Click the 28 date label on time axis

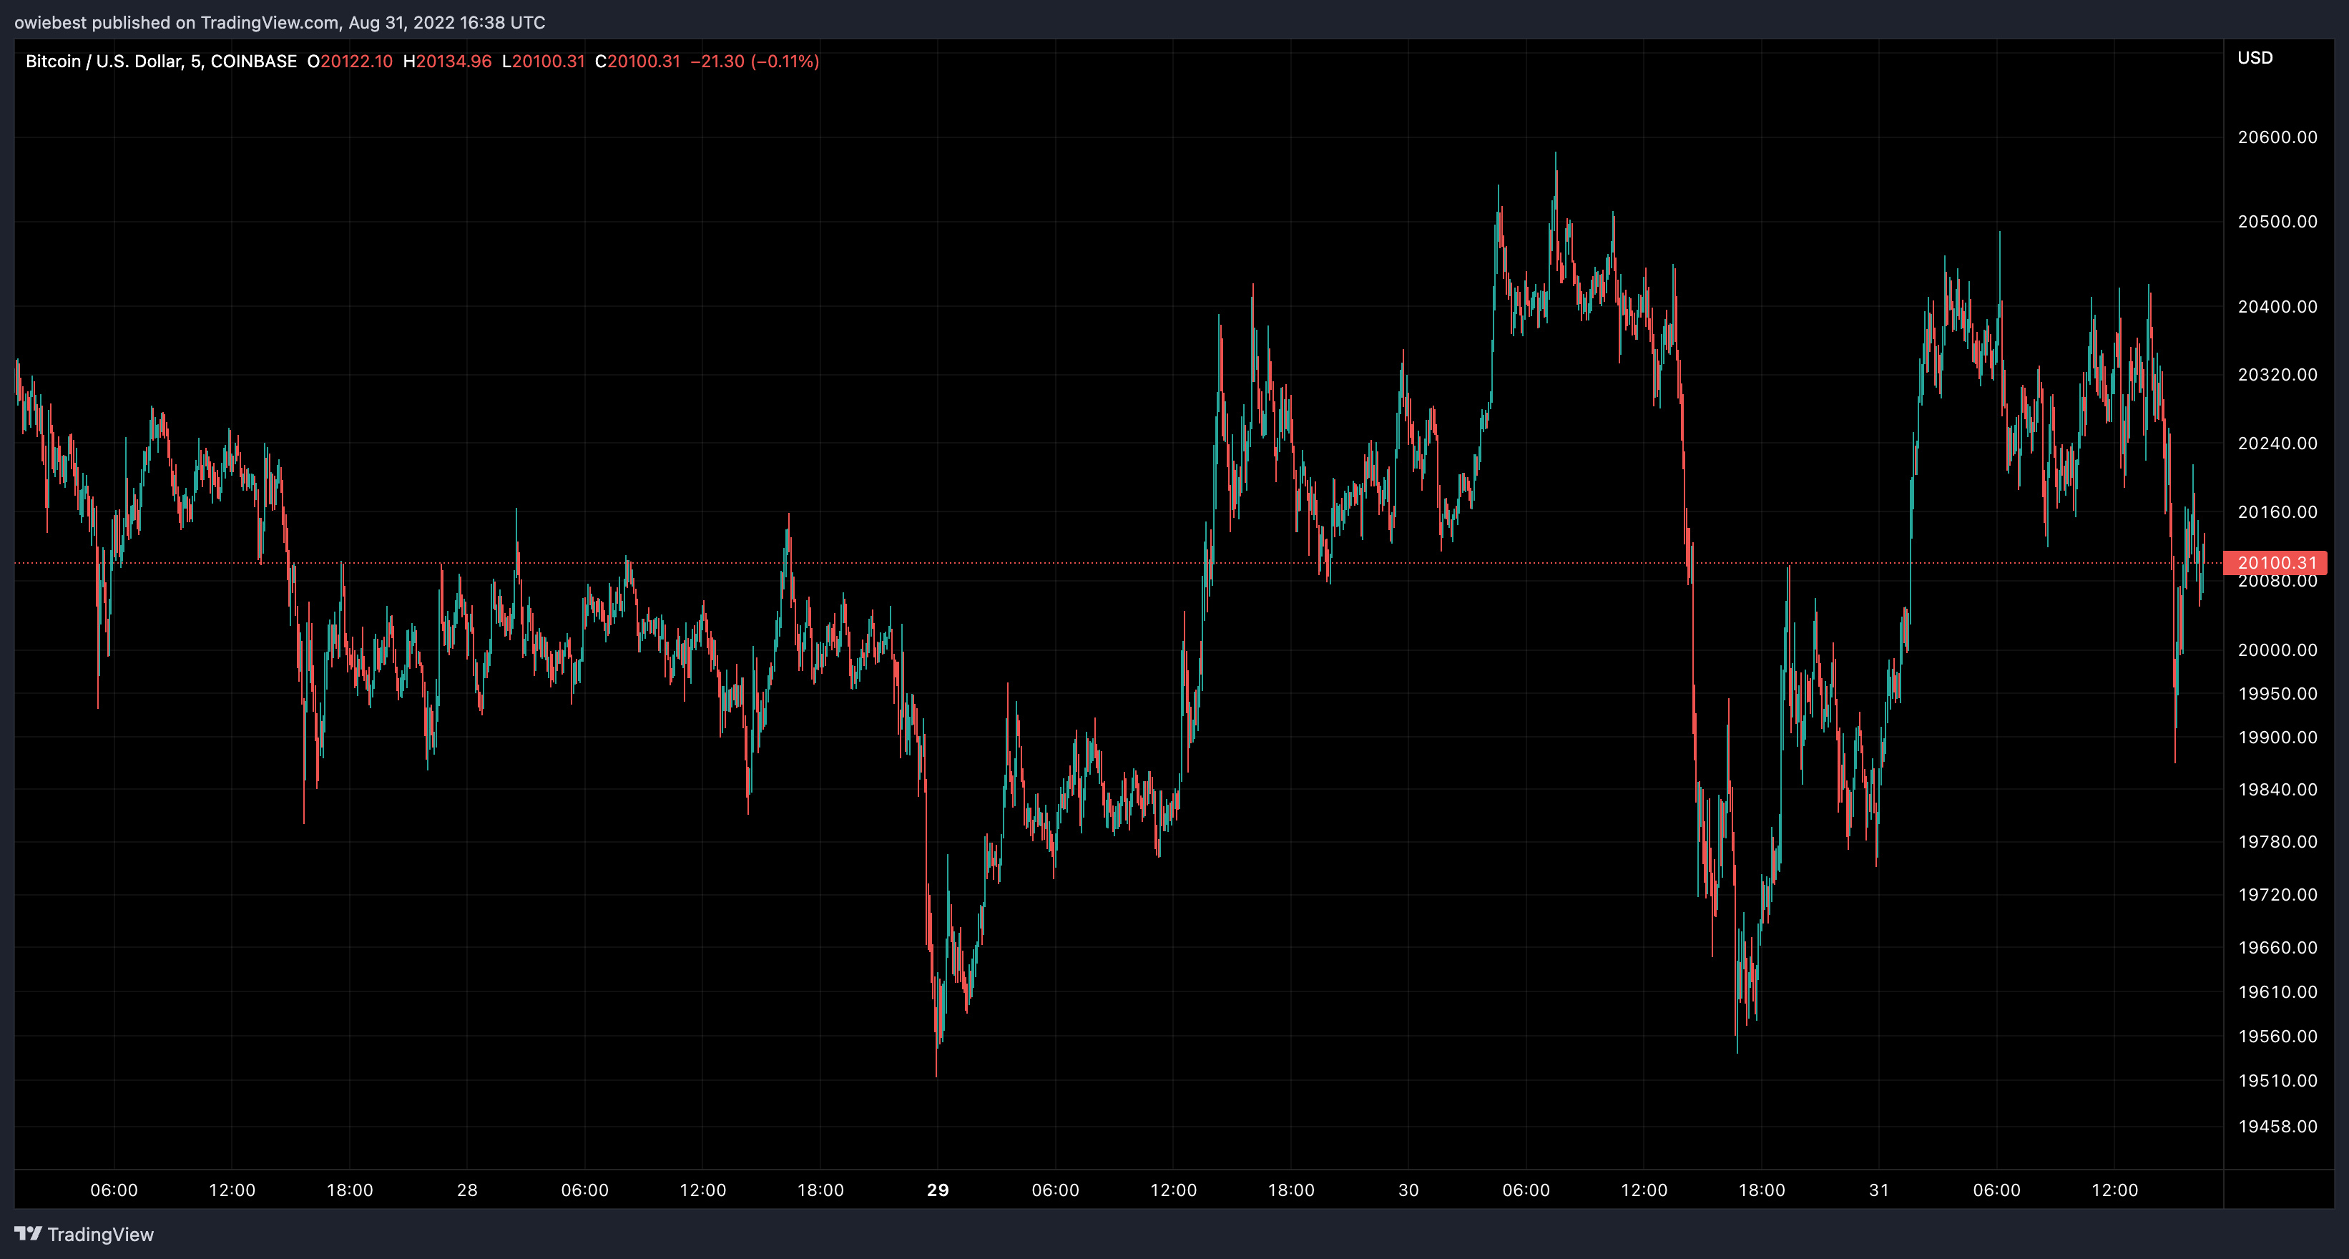click(467, 1190)
